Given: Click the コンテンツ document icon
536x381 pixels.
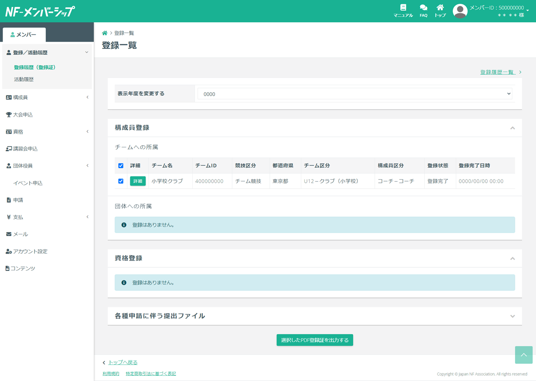Looking at the screenshot, I should [7, 269].
